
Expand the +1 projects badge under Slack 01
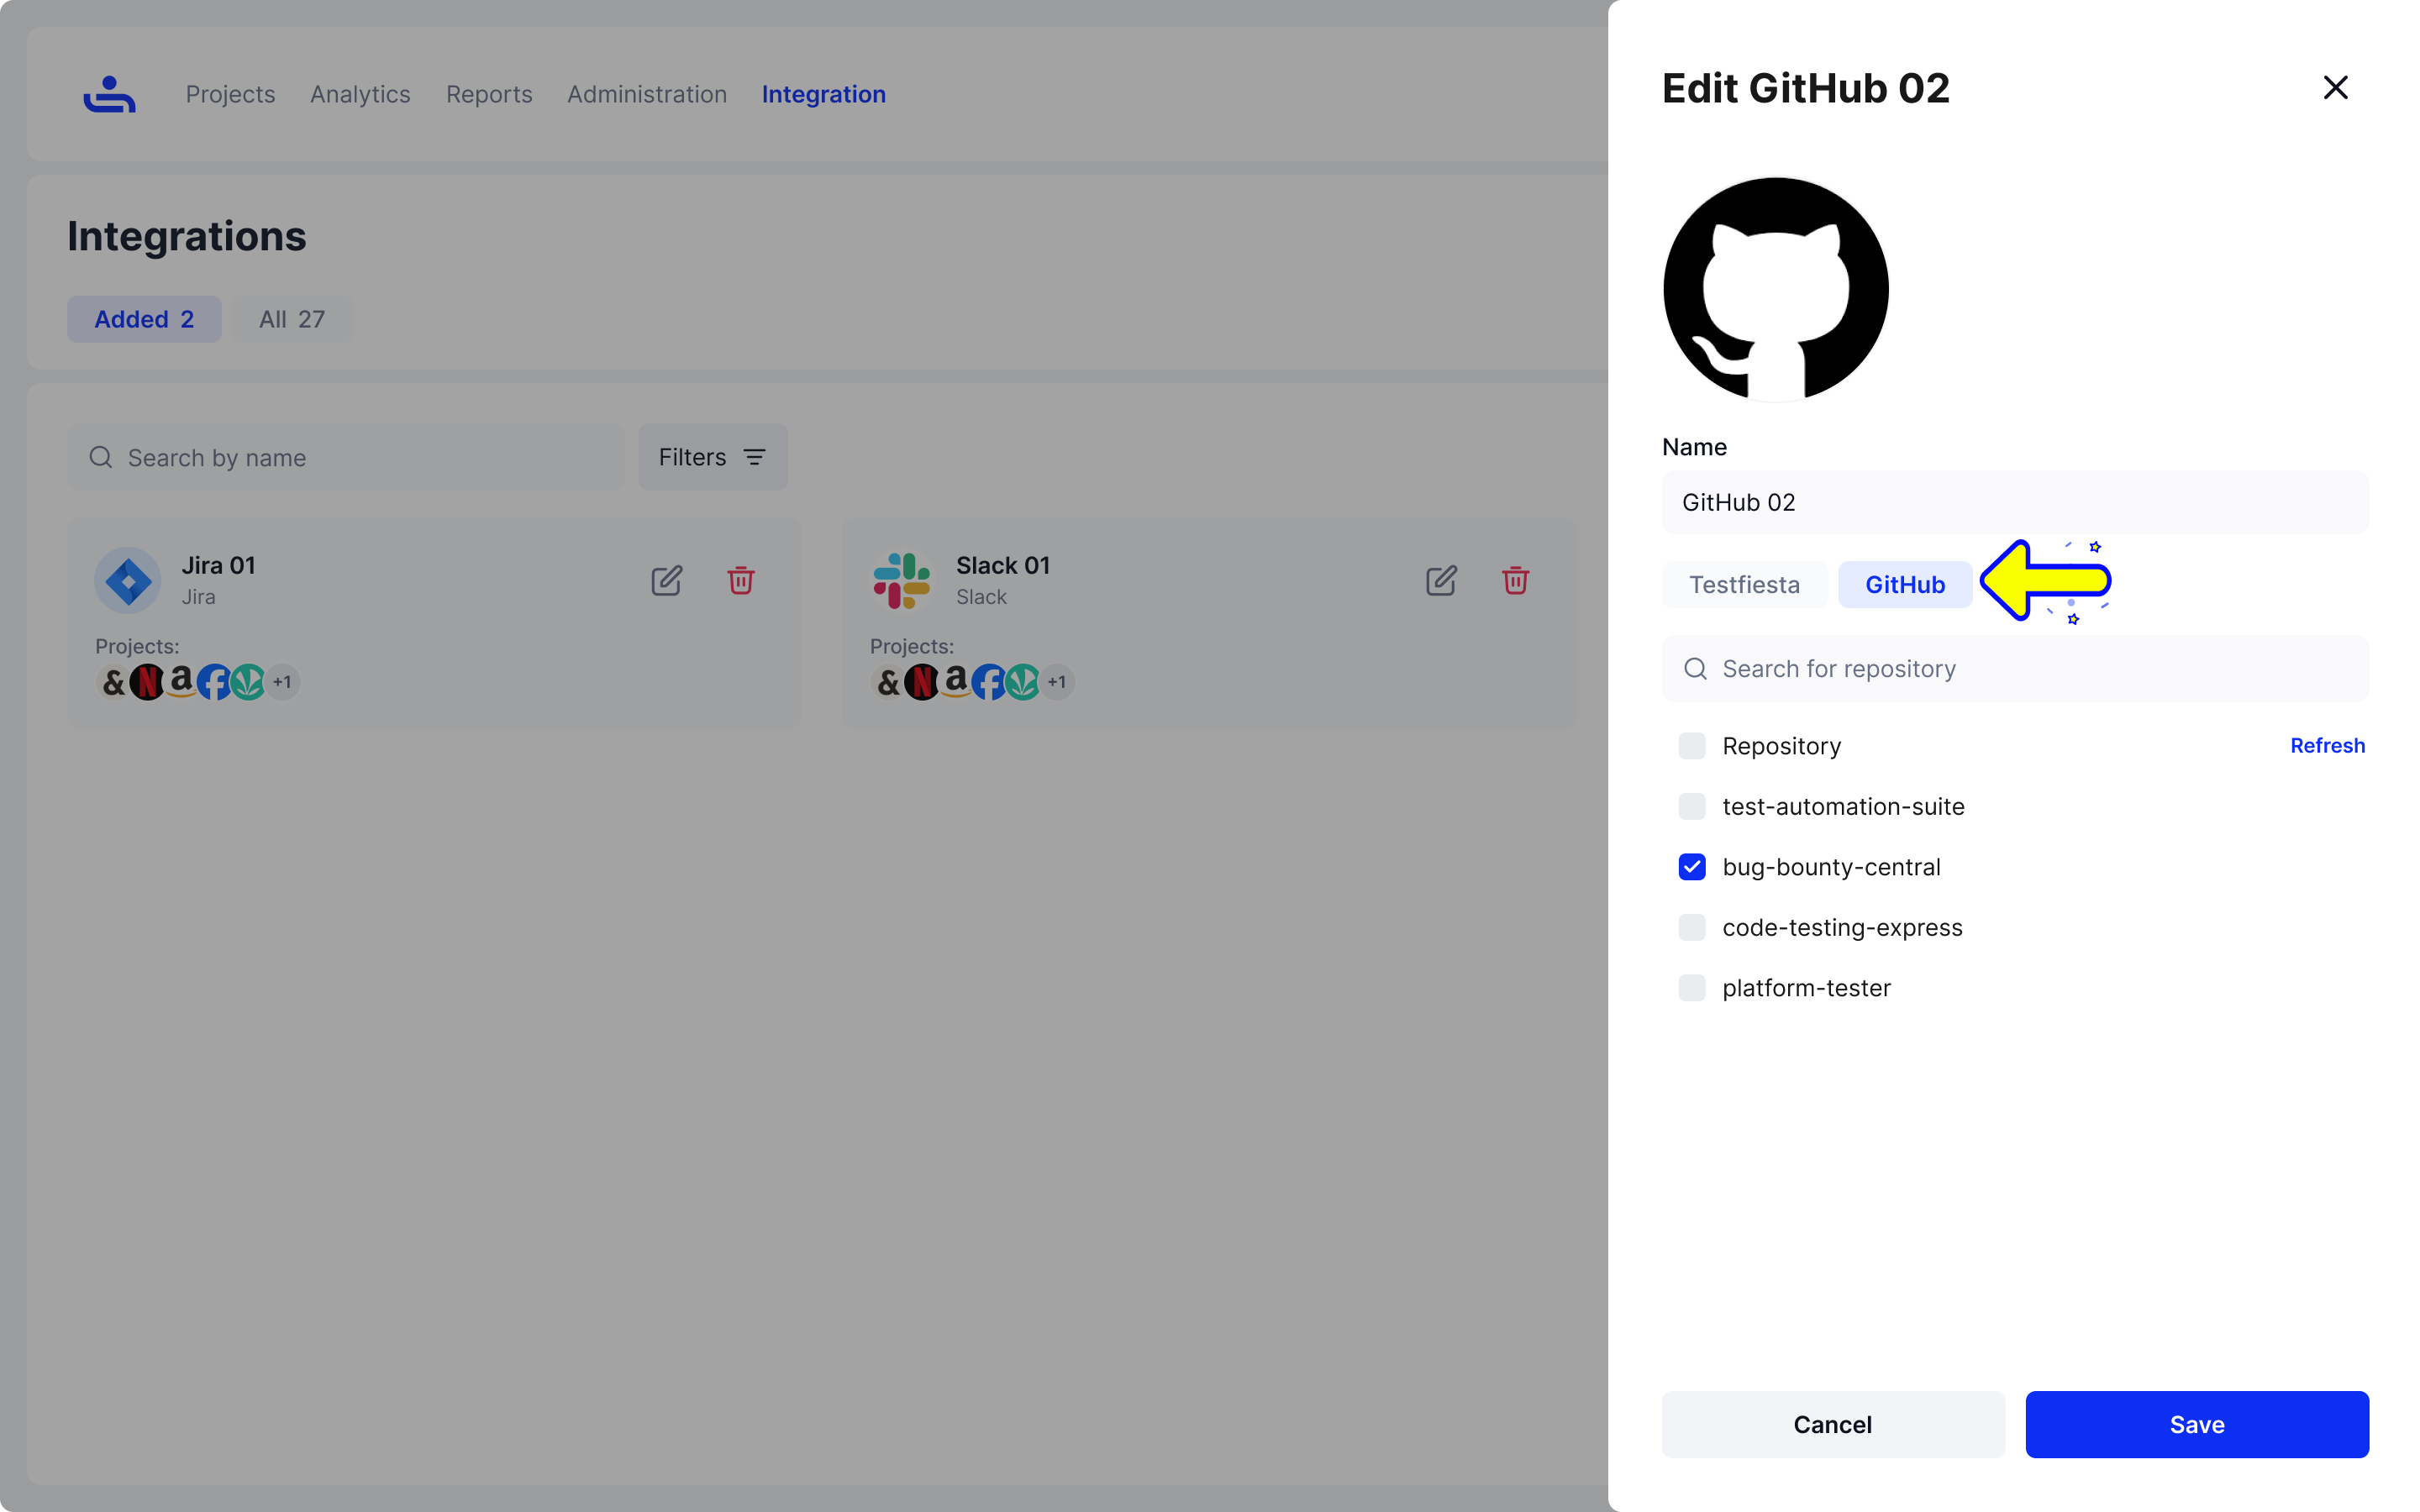click(1057, 682)
